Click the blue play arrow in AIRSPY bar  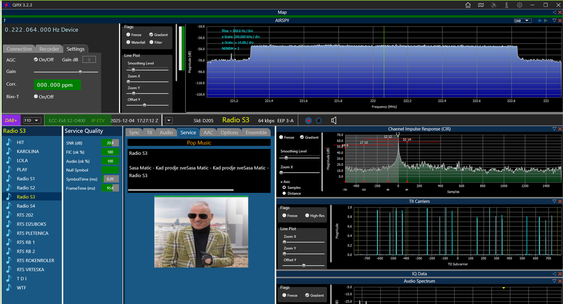tap(540, 21)
